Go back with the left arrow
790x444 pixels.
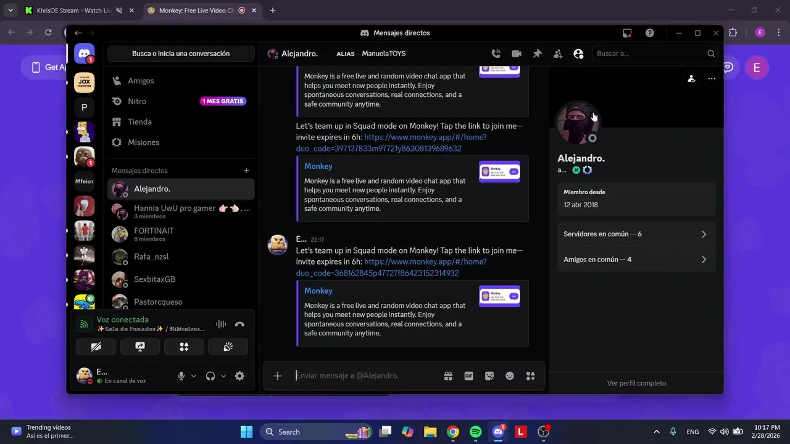point(78,33)
